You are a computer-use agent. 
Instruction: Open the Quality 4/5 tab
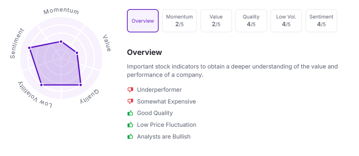[x=251, y=21]
